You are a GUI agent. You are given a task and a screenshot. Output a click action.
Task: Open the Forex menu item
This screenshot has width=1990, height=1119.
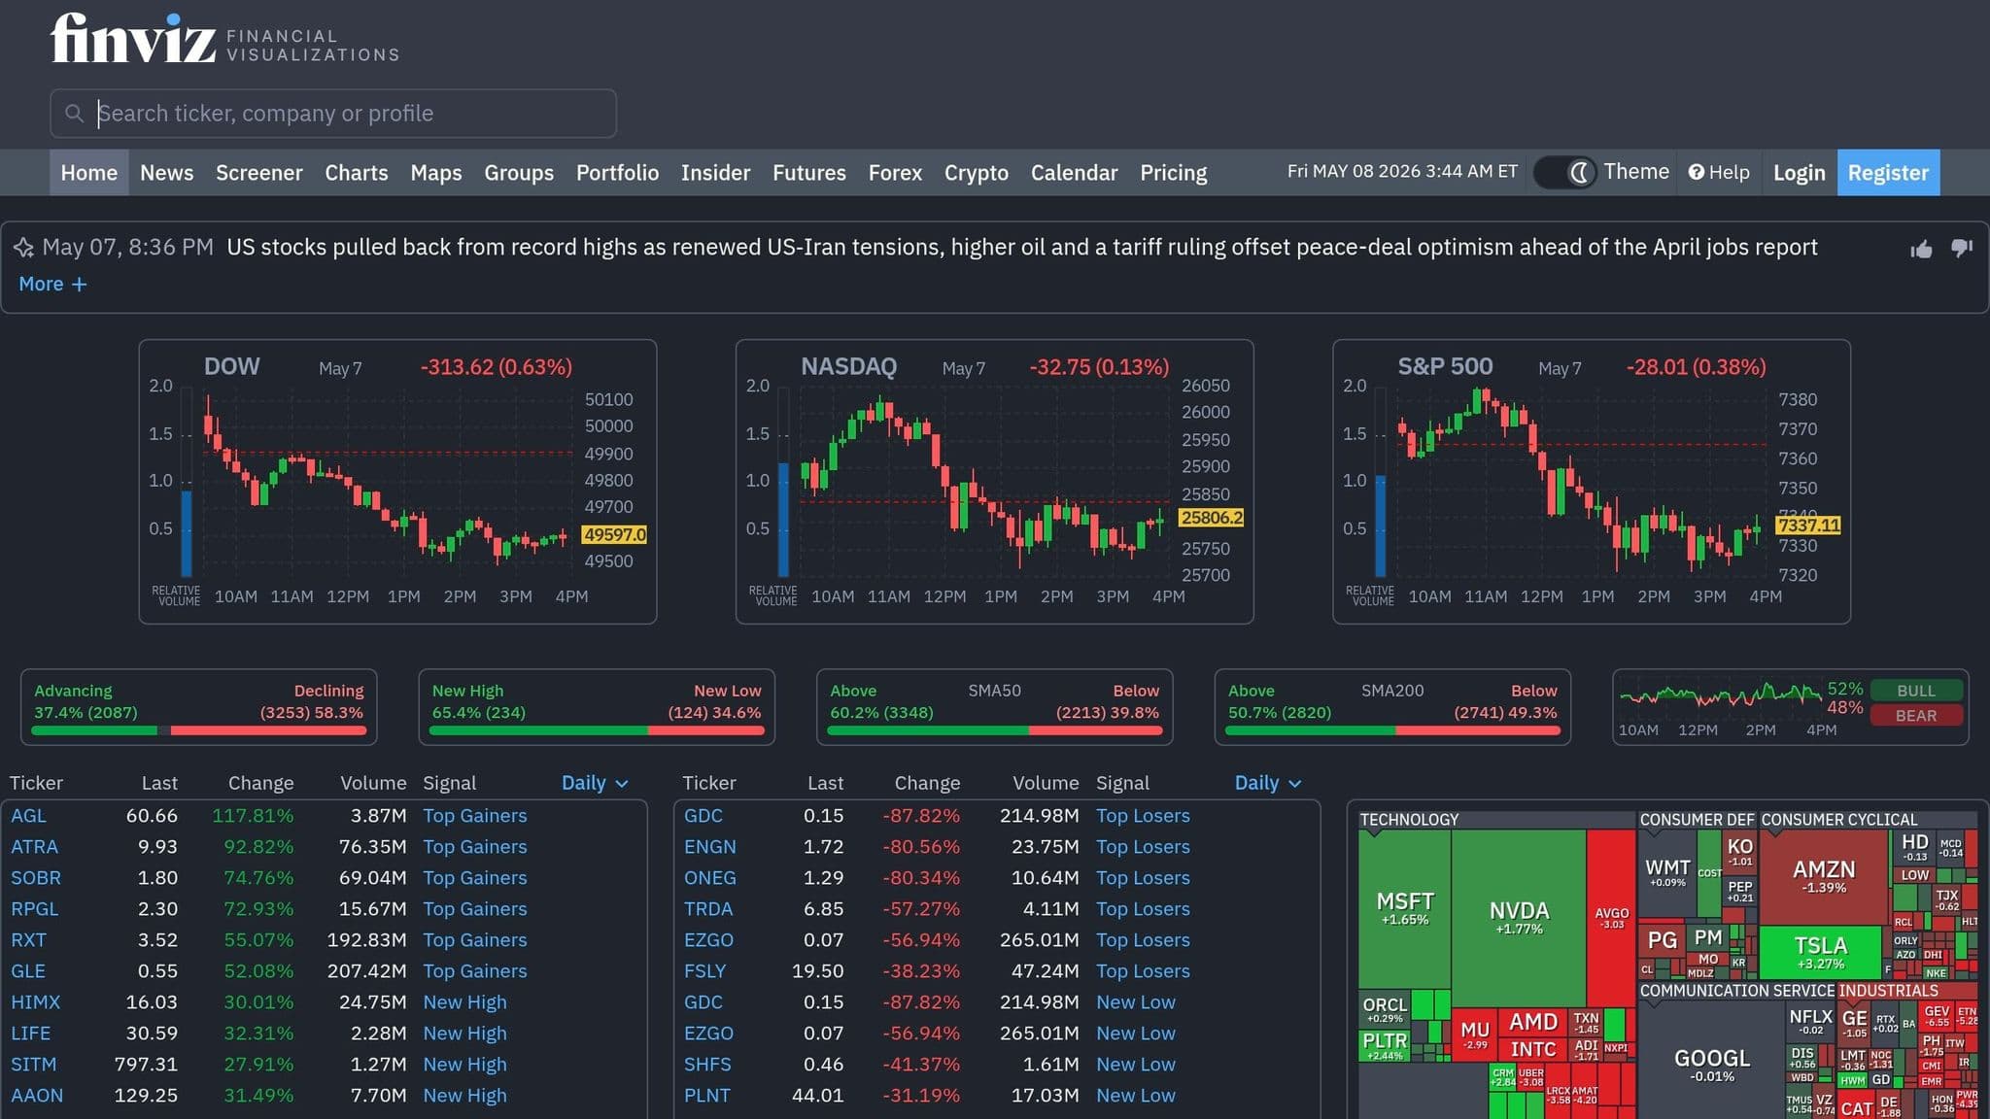tap(895, 173)
